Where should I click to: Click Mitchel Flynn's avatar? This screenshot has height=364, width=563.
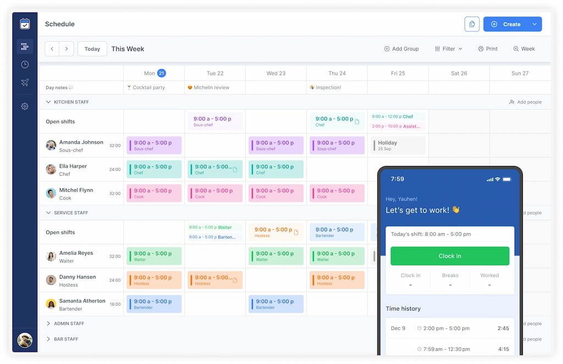(x=51, y=193)
